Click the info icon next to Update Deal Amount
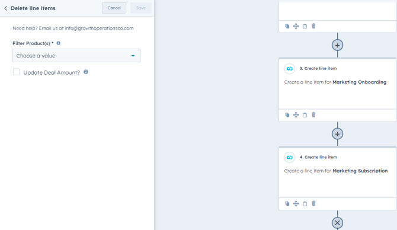The image size is (397, 230). click(x=86, y=72)
